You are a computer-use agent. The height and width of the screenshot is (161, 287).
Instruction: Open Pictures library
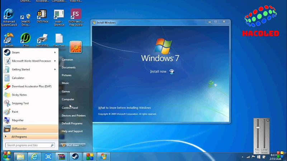click(67, 75)
